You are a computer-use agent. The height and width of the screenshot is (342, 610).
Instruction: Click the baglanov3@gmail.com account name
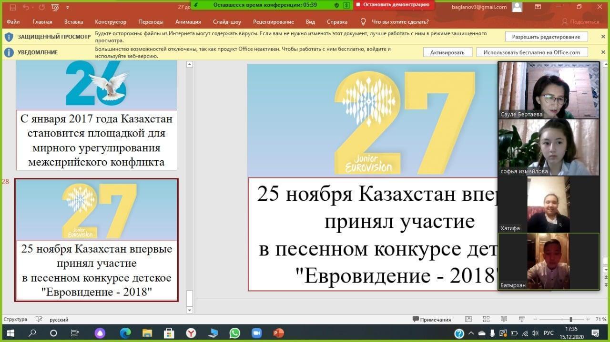coord(479,7)
